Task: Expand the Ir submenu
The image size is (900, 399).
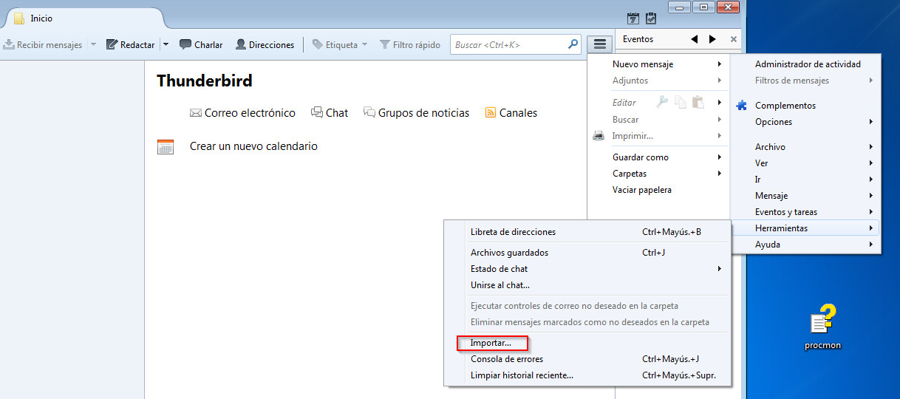Action: point(805,180)
